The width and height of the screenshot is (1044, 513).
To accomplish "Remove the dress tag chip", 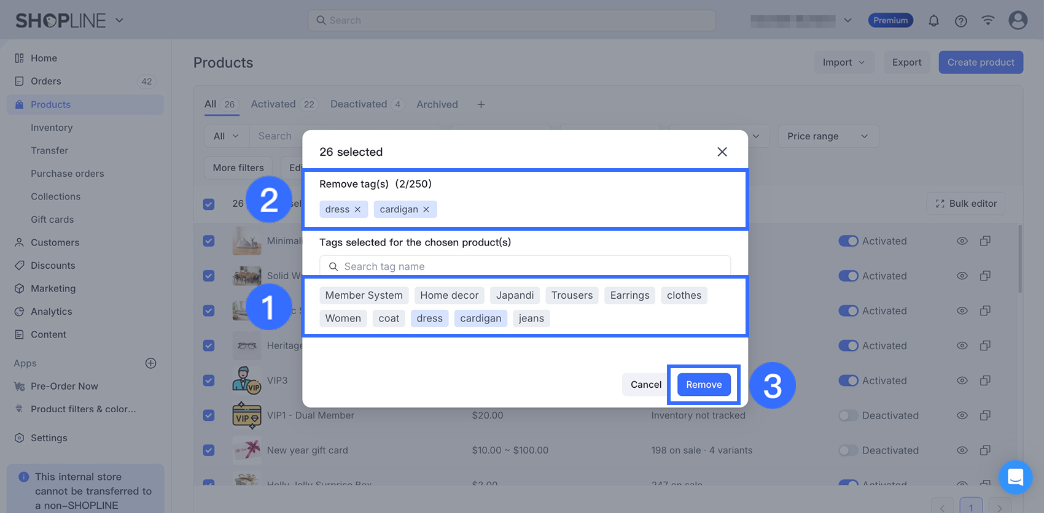I will (357, 209).
